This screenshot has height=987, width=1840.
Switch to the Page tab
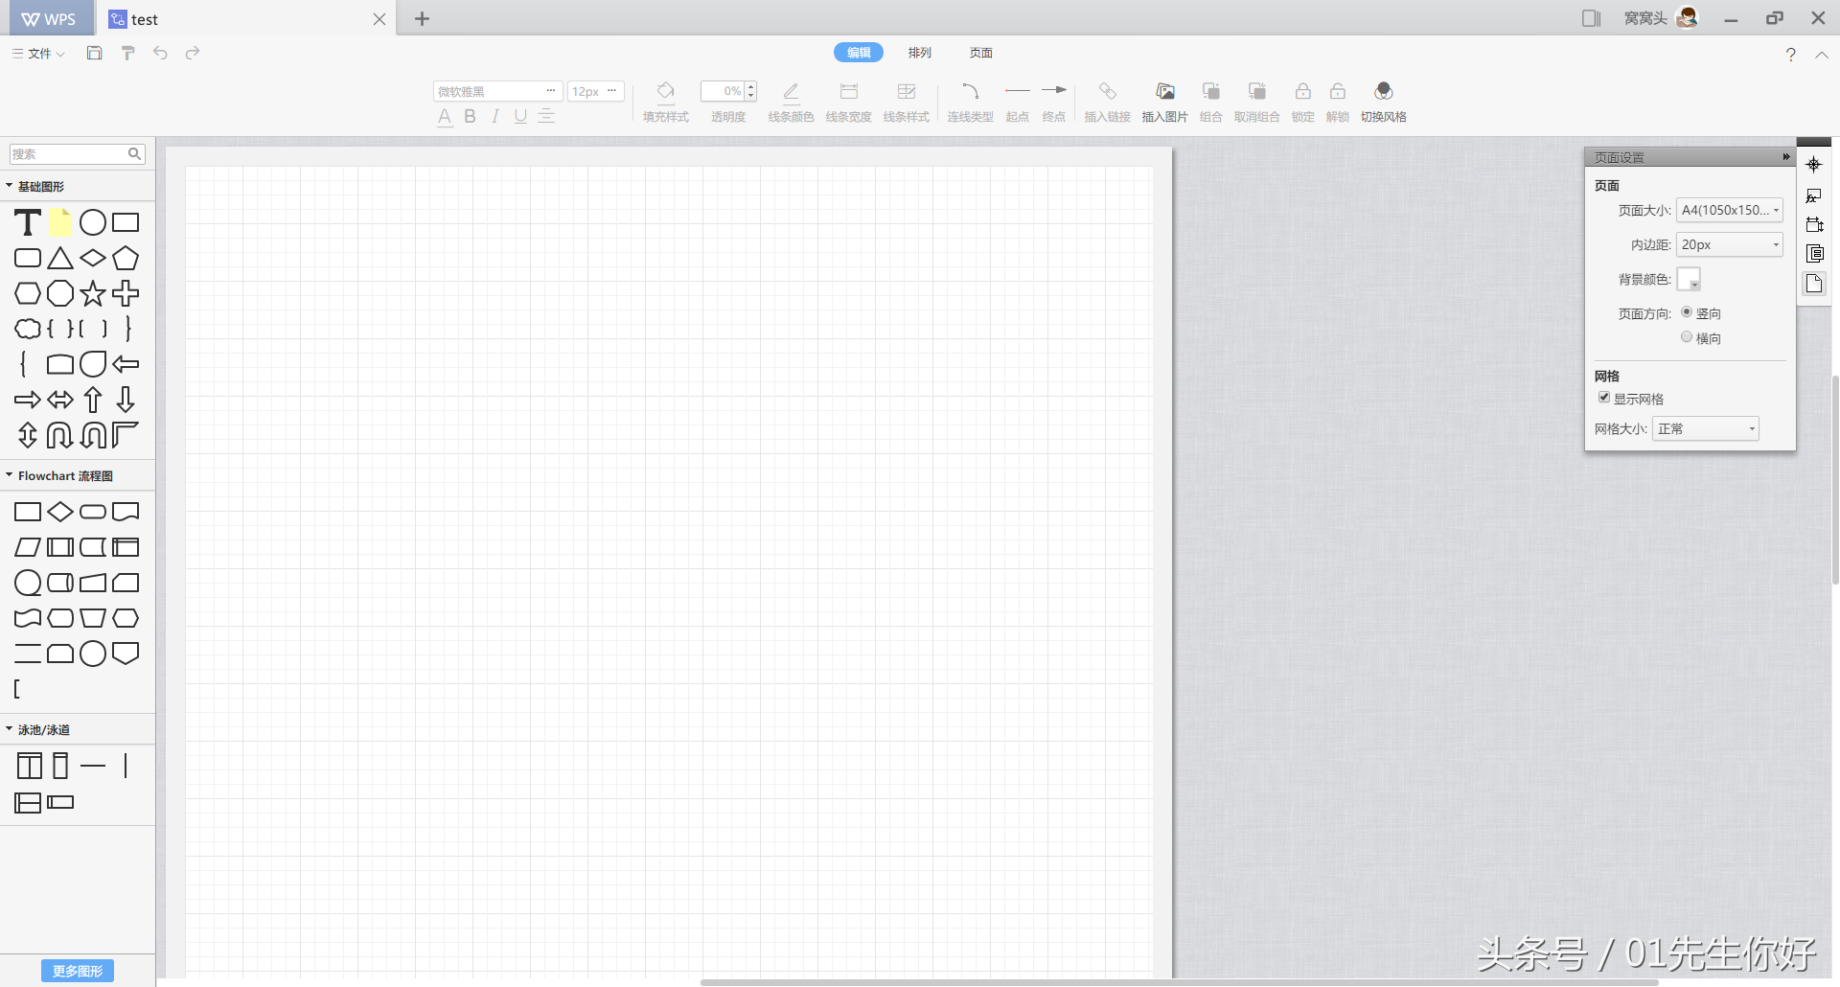click(x=981, y=53)
